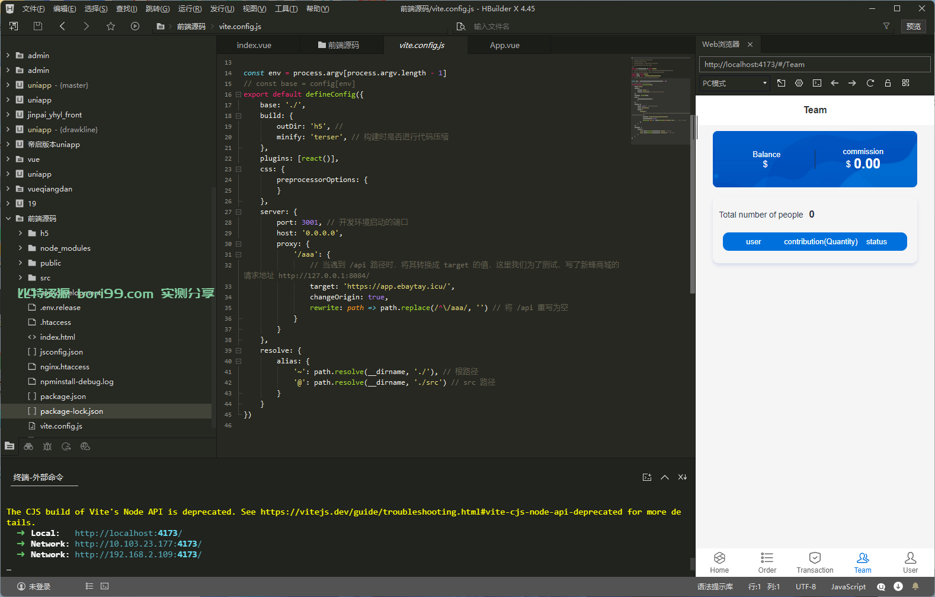This screenshot has width=935, height=597.
Task: Click the 预览 preview button
Action: (x=914, y=26)
